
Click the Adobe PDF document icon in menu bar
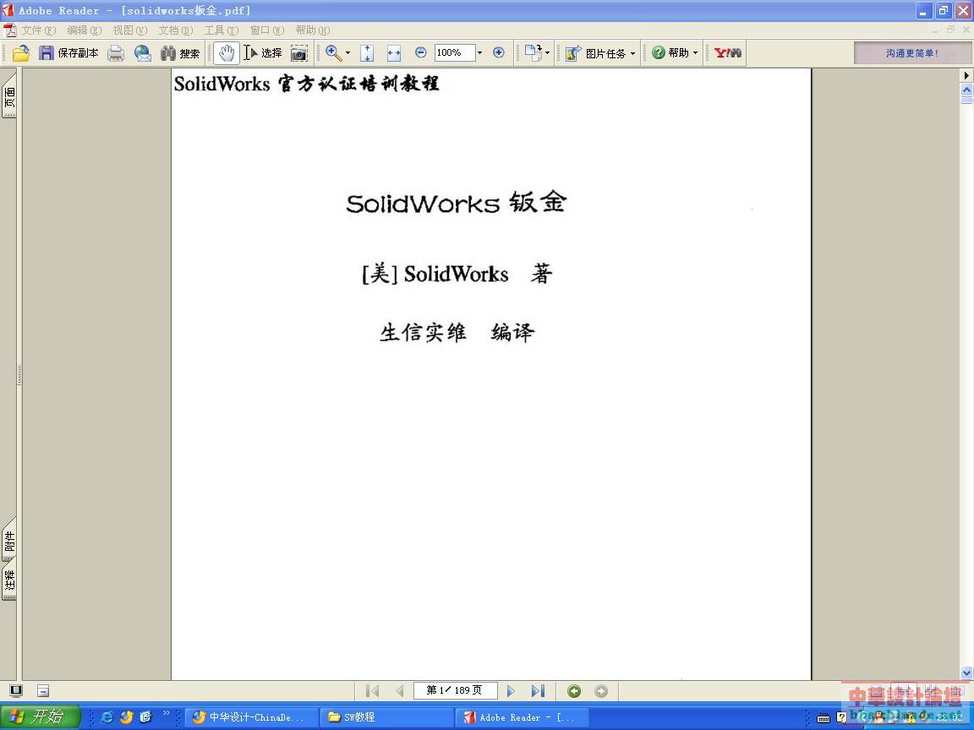coord(9,30)
